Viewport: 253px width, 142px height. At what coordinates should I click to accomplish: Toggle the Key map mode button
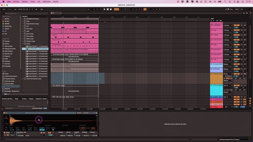click(x=231, y=9)
